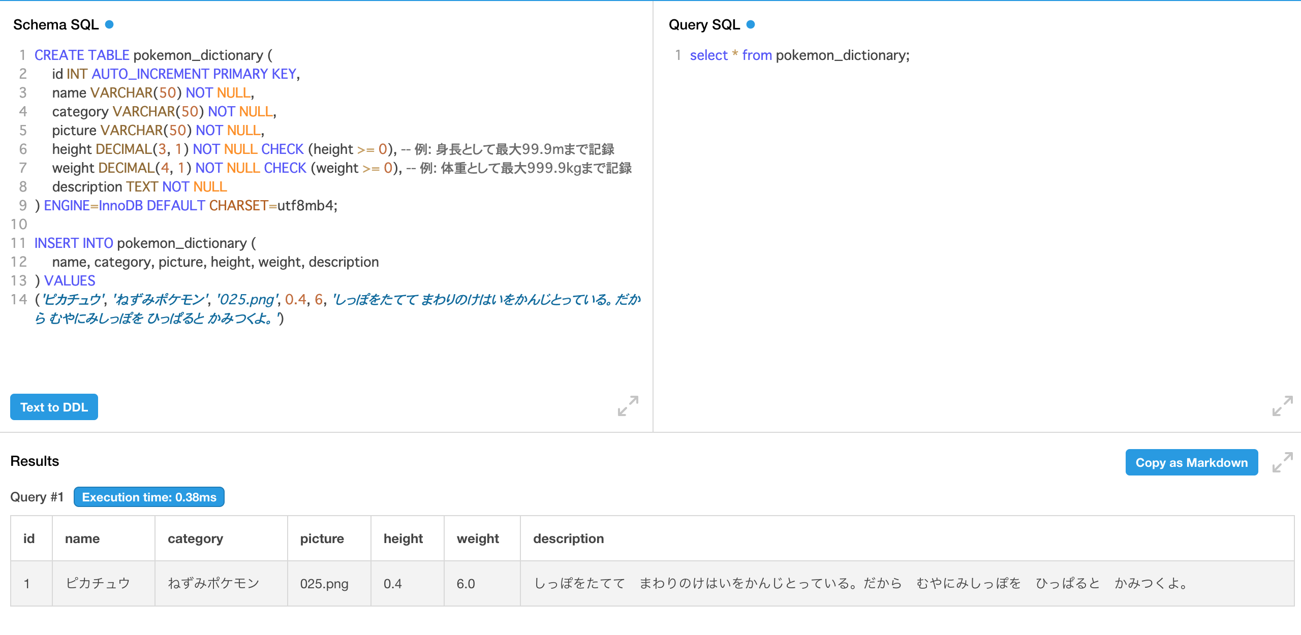Click the 'Results' heading
The height and width of the screenshot is (635, 1301).
click(35, 461)
